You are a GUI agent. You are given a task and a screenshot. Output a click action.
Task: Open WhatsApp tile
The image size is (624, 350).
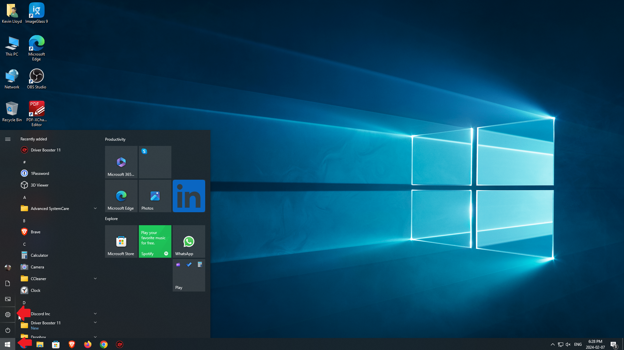coord(189,241)
